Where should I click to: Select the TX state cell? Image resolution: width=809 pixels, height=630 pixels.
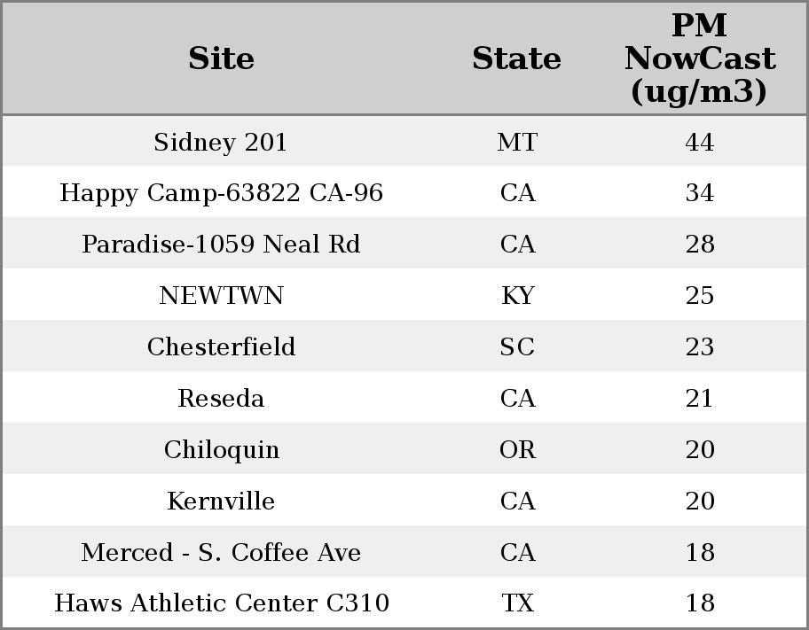pos(517,603)
